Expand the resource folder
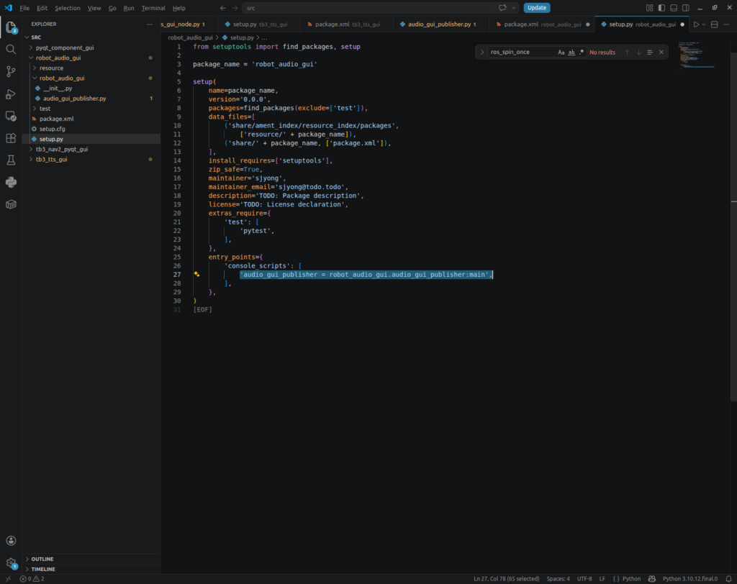737x584 pixels. 35,68
